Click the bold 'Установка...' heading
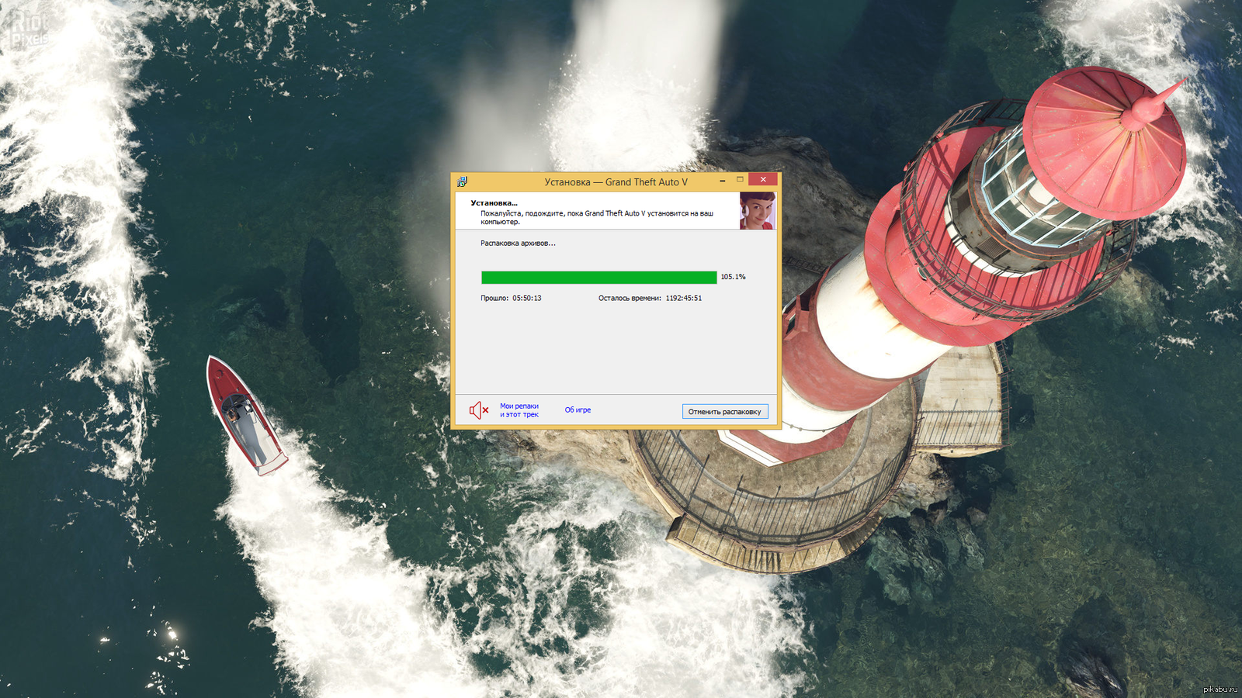Screen dimensions: 1242x698 point(494,203)
